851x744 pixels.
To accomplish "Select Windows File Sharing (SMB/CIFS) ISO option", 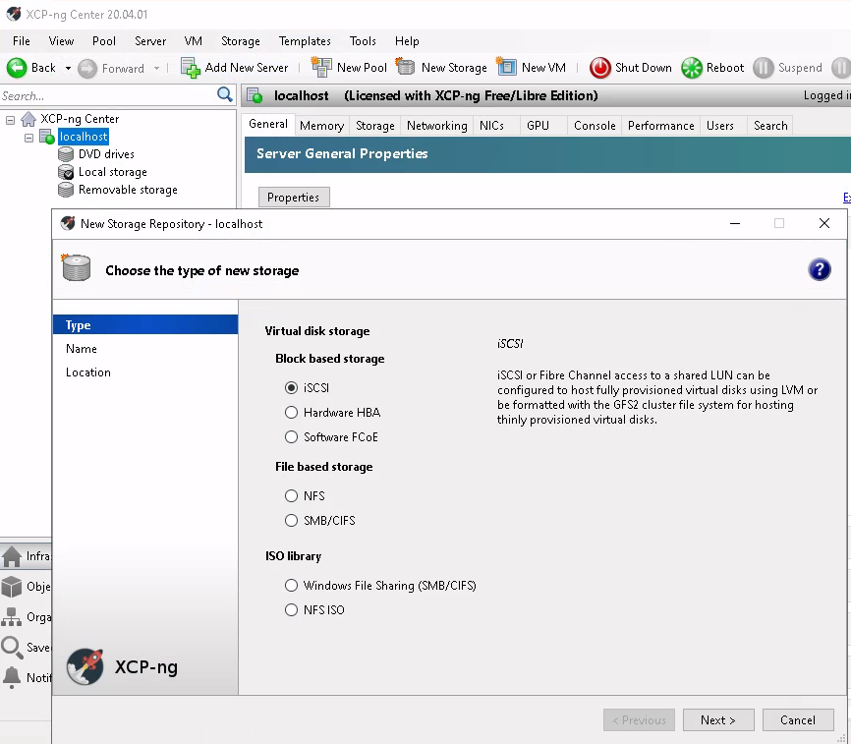I will click(292, 586).
